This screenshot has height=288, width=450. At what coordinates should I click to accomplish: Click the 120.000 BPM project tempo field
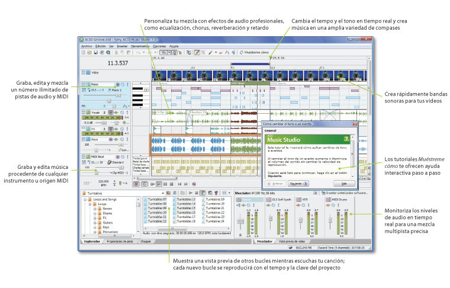[x=103, y=183]
